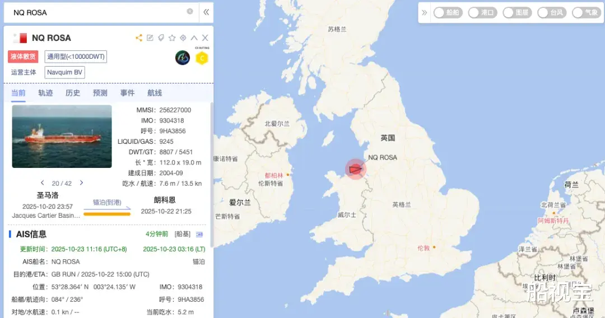The image size is (605, 318).
Task: Switch to the 预测 tab
Action: [100, 93]
